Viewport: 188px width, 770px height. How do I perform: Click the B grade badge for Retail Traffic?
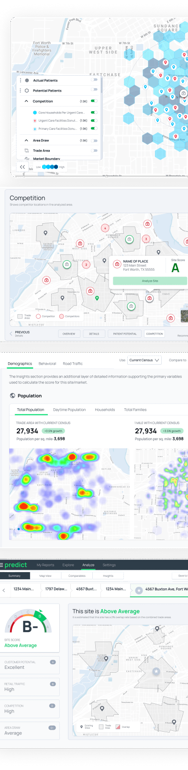[x=53, y=684]
